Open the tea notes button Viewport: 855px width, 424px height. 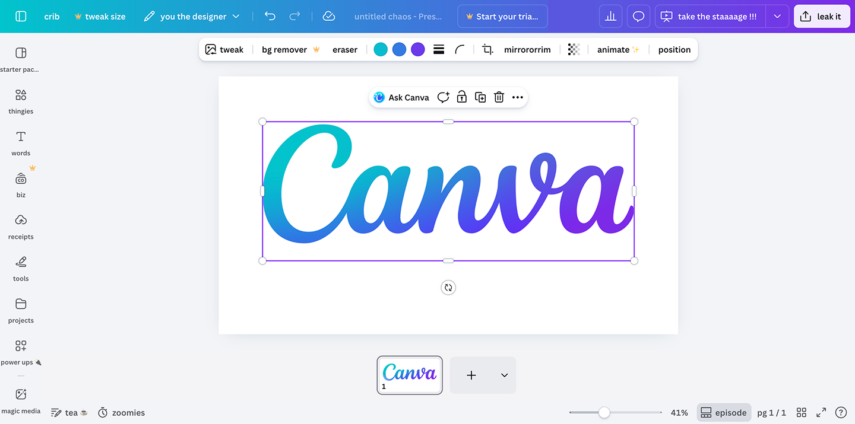[69, 413]
